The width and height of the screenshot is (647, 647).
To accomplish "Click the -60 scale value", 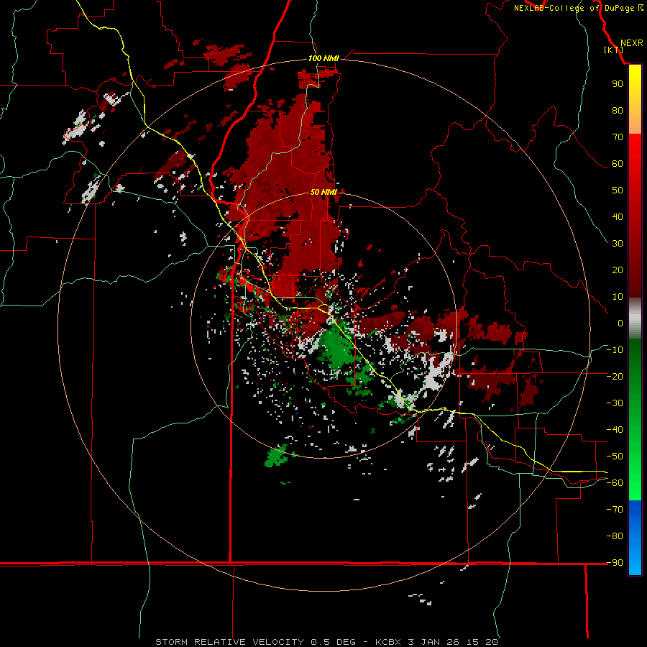I will click(x=615, y=483).
